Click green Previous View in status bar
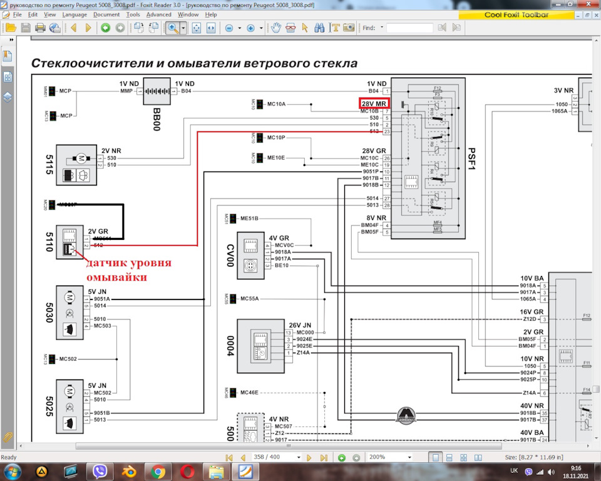This screenshot has width=601, height=481. coord(342,458)
